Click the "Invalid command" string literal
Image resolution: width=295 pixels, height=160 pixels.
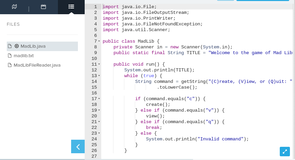[x=220, y=139]
